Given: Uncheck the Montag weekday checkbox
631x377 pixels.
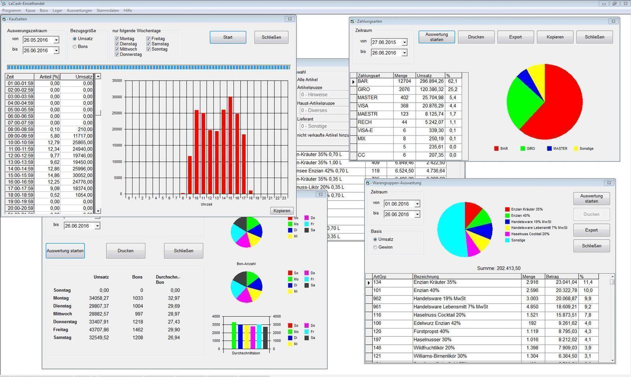Looking at the screenshot, I should (x=117, y=39).
